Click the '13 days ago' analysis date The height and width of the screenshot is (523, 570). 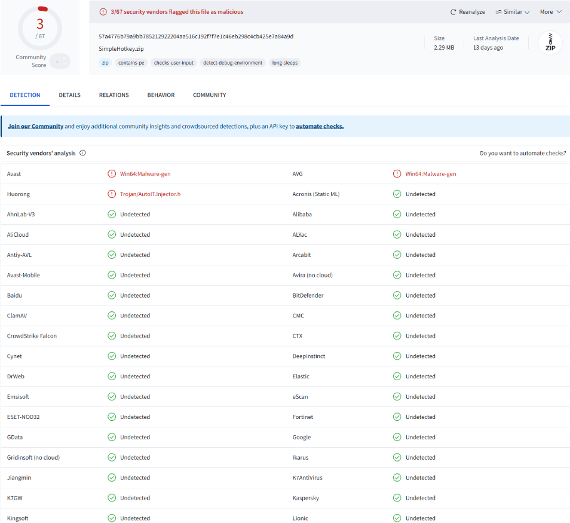pos(488,48)
